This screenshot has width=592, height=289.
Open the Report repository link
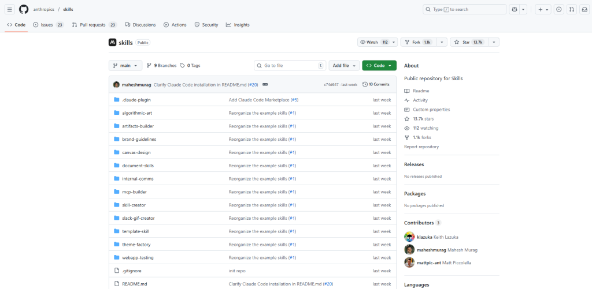(x=421, y=147)
